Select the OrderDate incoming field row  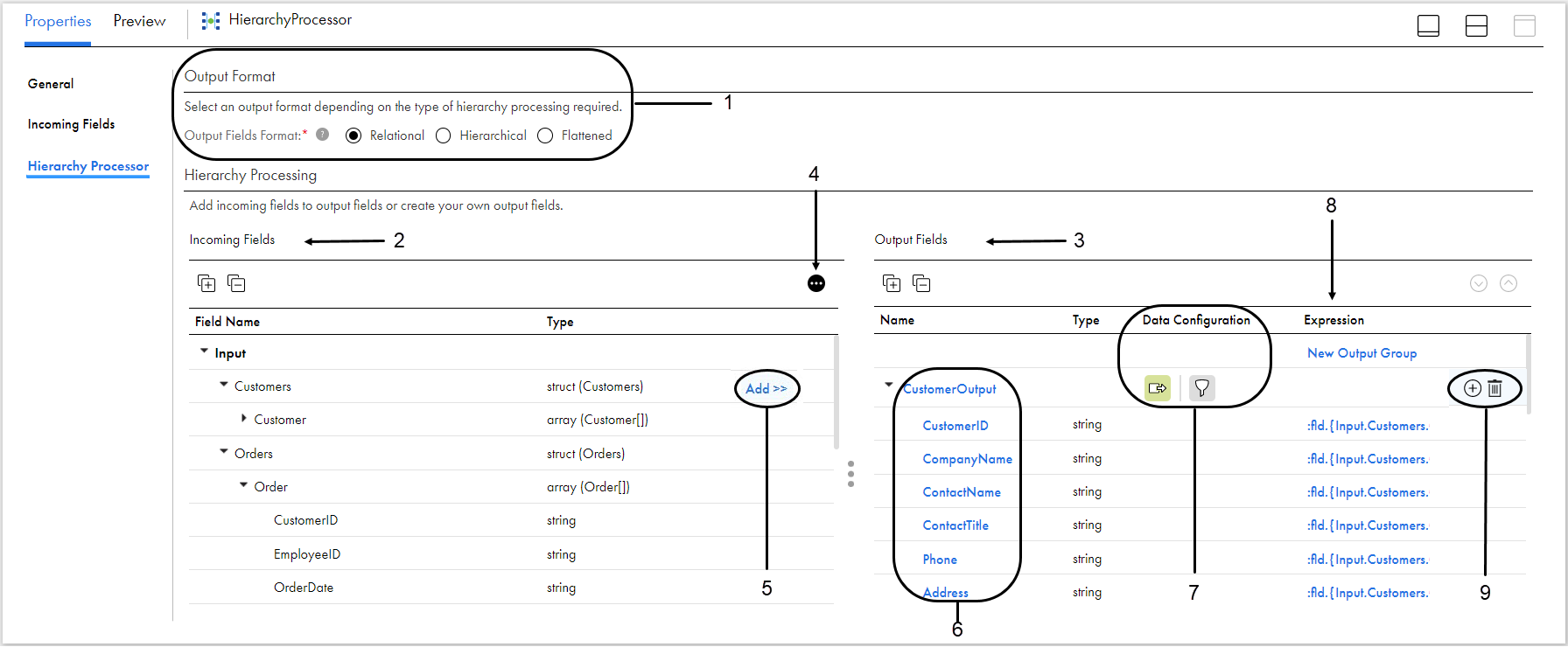tap(511, 588)
